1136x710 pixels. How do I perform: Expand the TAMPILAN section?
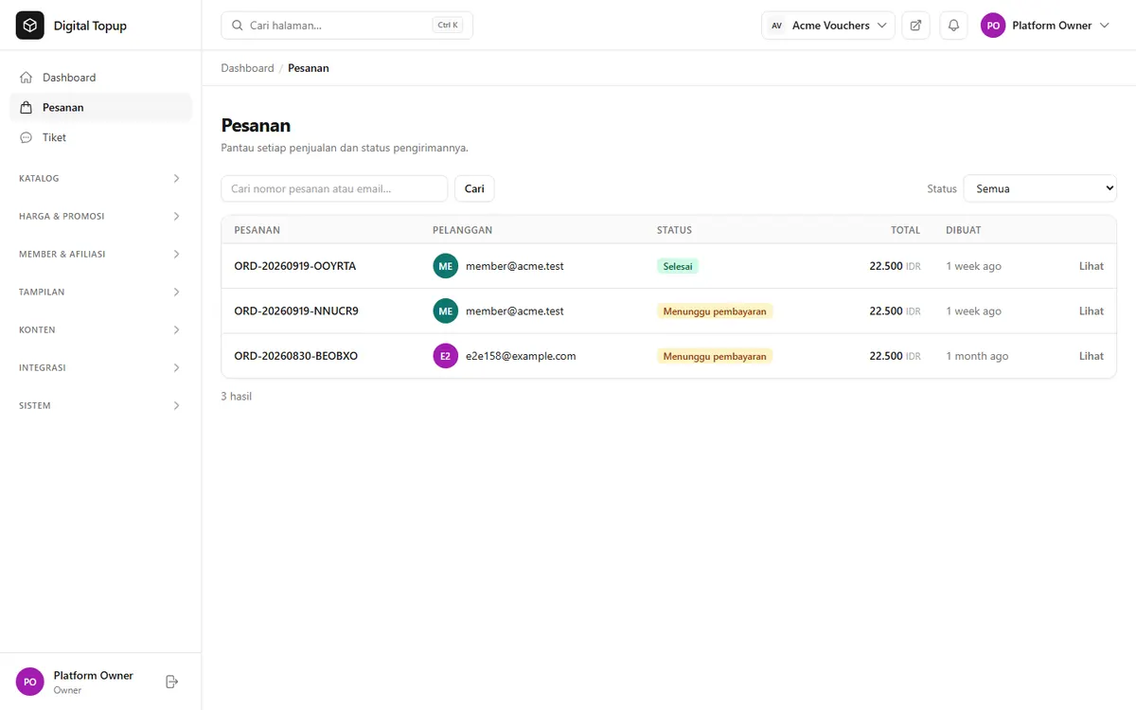[100, 292]
